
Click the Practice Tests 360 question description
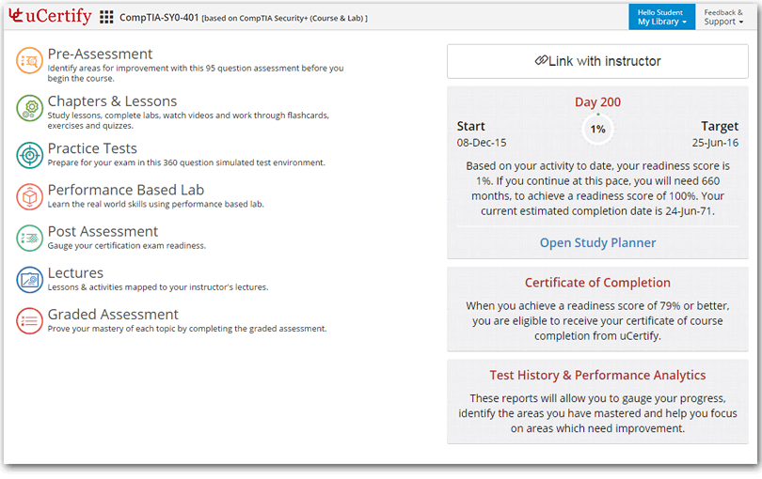pyautogui.click(x=186, y=162)
